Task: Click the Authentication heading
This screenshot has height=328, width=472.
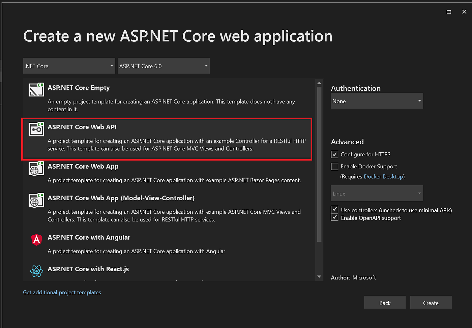Action: tap(356, 88)
